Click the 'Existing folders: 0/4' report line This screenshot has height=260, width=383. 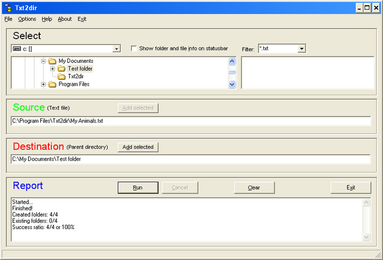(x=35, y=221)
